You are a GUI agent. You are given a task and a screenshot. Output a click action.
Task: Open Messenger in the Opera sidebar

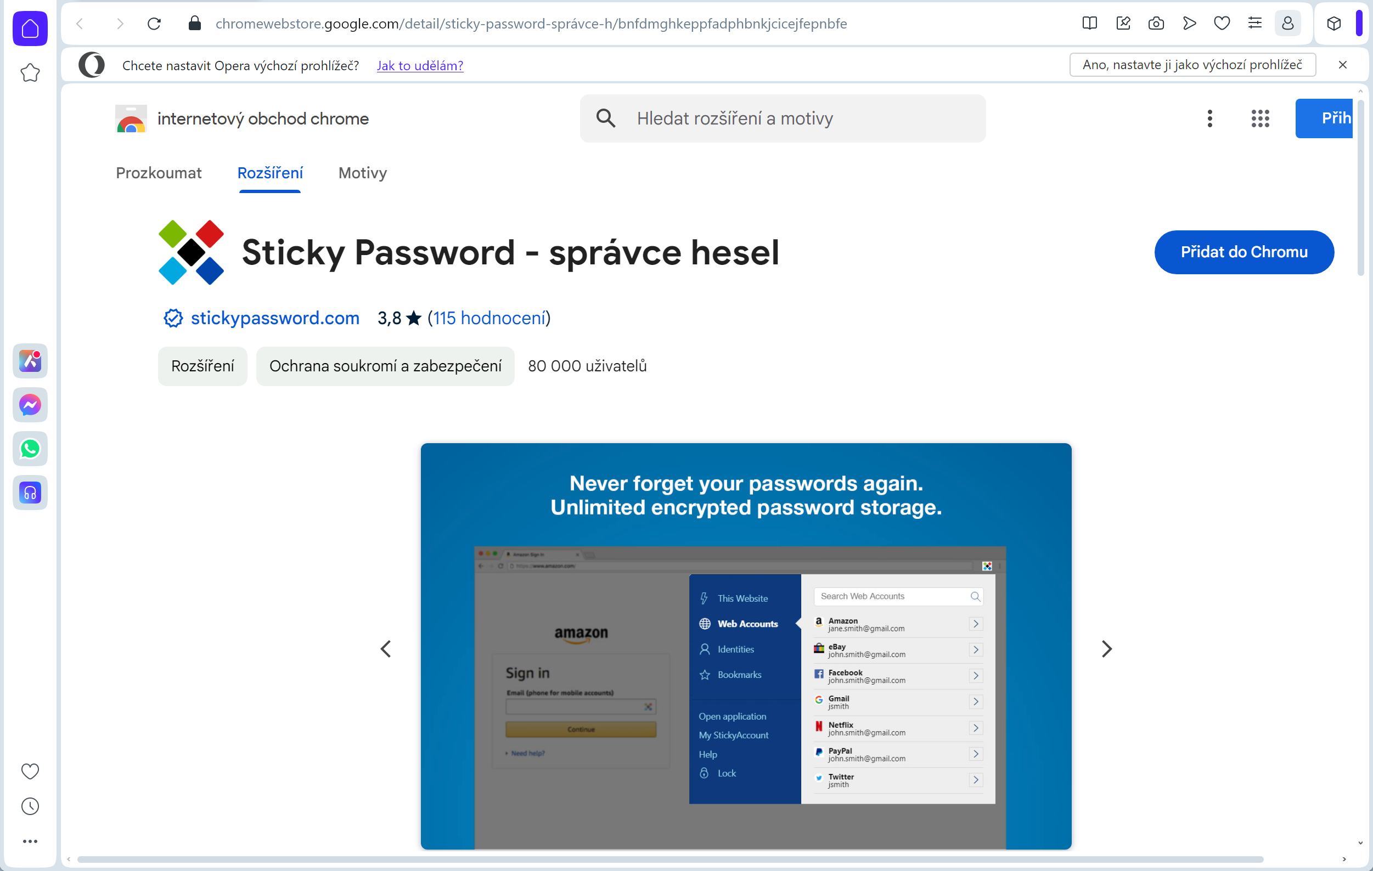[x=30, y=405]
